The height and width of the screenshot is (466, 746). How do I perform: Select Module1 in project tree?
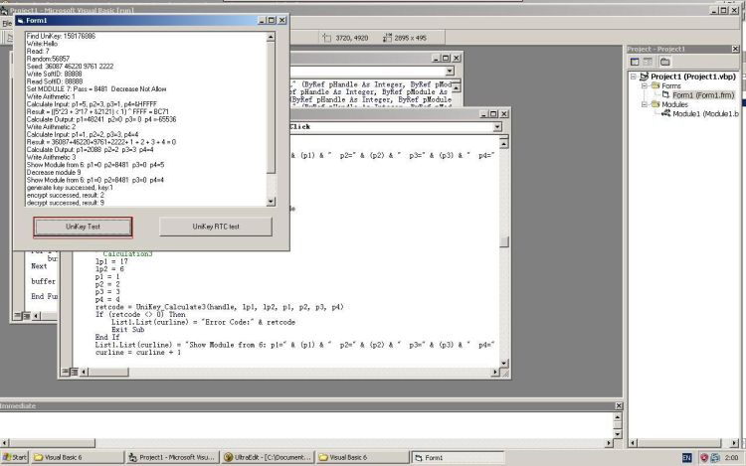705,113
